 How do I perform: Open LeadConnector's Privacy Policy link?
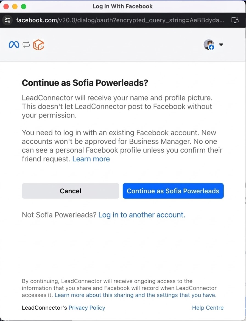click(87, 308)
